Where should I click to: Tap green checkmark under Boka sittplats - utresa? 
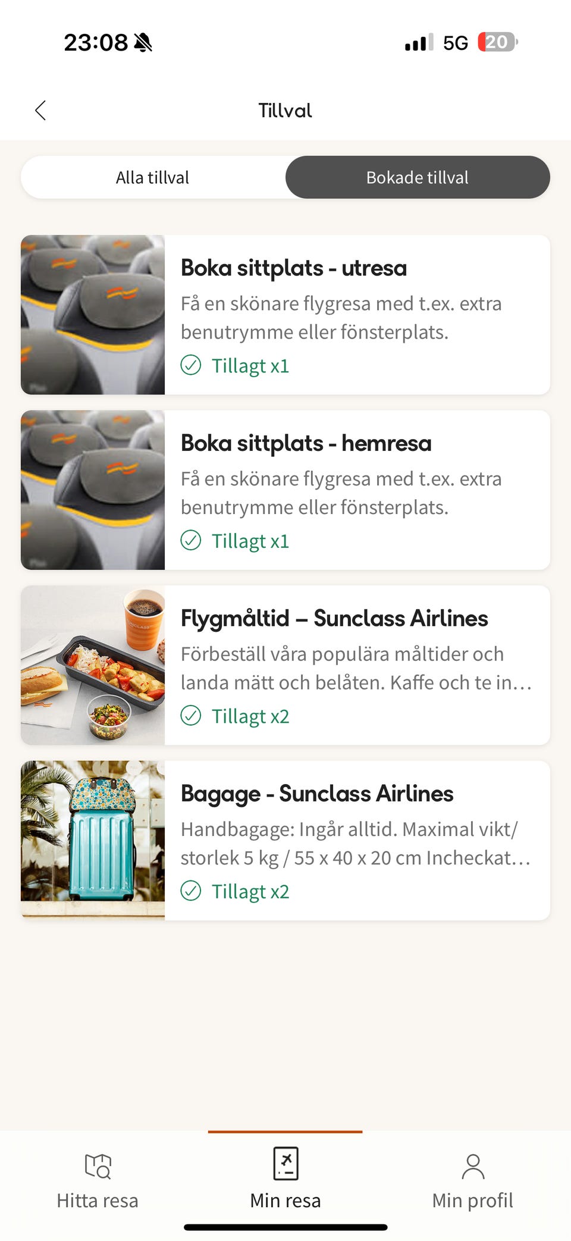(191, 365)
